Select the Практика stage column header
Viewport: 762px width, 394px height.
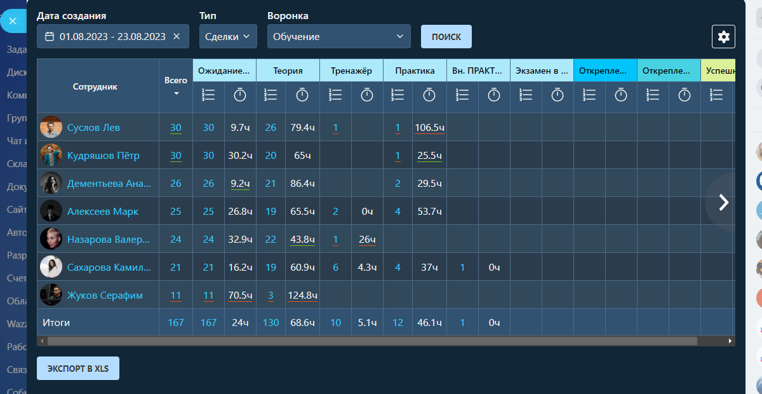[x=415, y=71]
